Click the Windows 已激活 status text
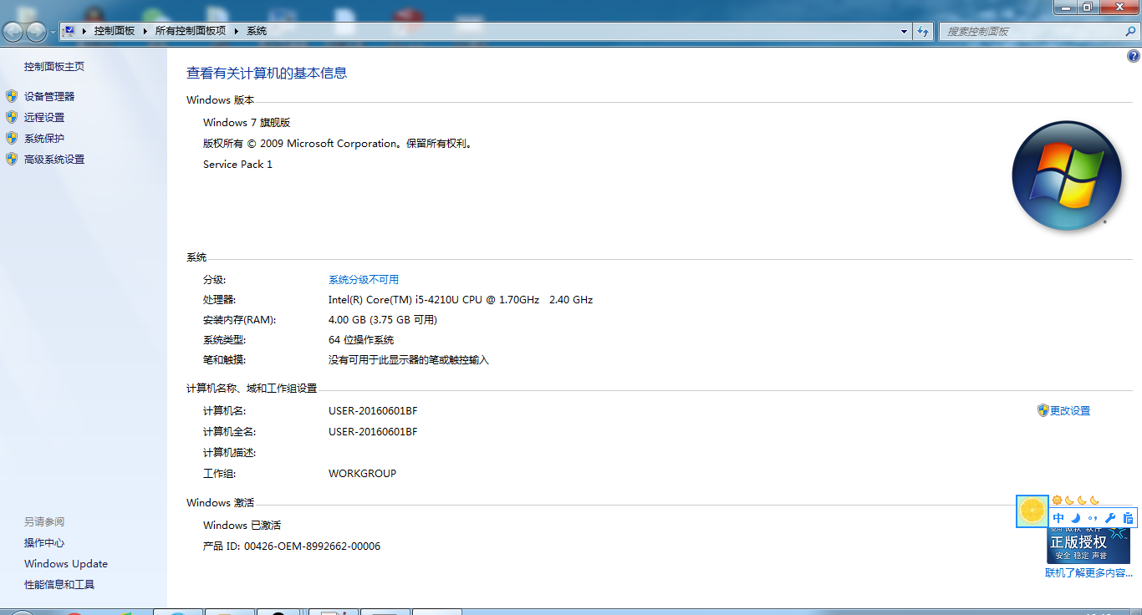The image size is (1142, 615). point(242,526)
